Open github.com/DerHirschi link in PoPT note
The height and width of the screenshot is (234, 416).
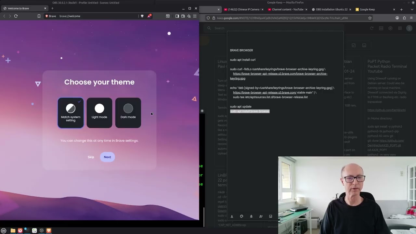pos(386,110)
